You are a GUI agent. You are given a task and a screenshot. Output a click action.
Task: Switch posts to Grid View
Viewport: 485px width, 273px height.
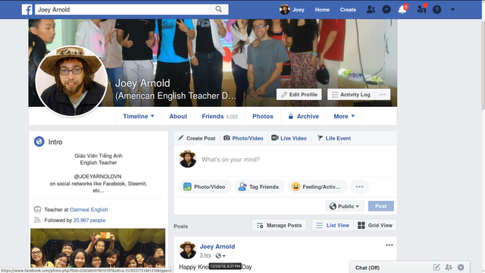click(375, 225)
